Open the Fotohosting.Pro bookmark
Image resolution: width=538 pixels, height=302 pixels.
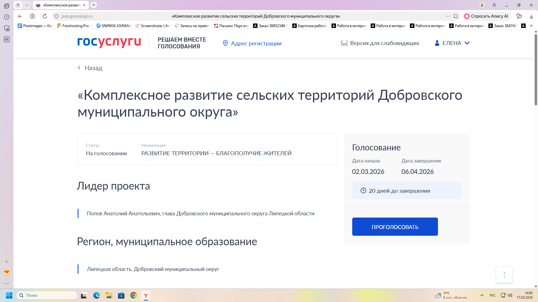coord(74,26)
